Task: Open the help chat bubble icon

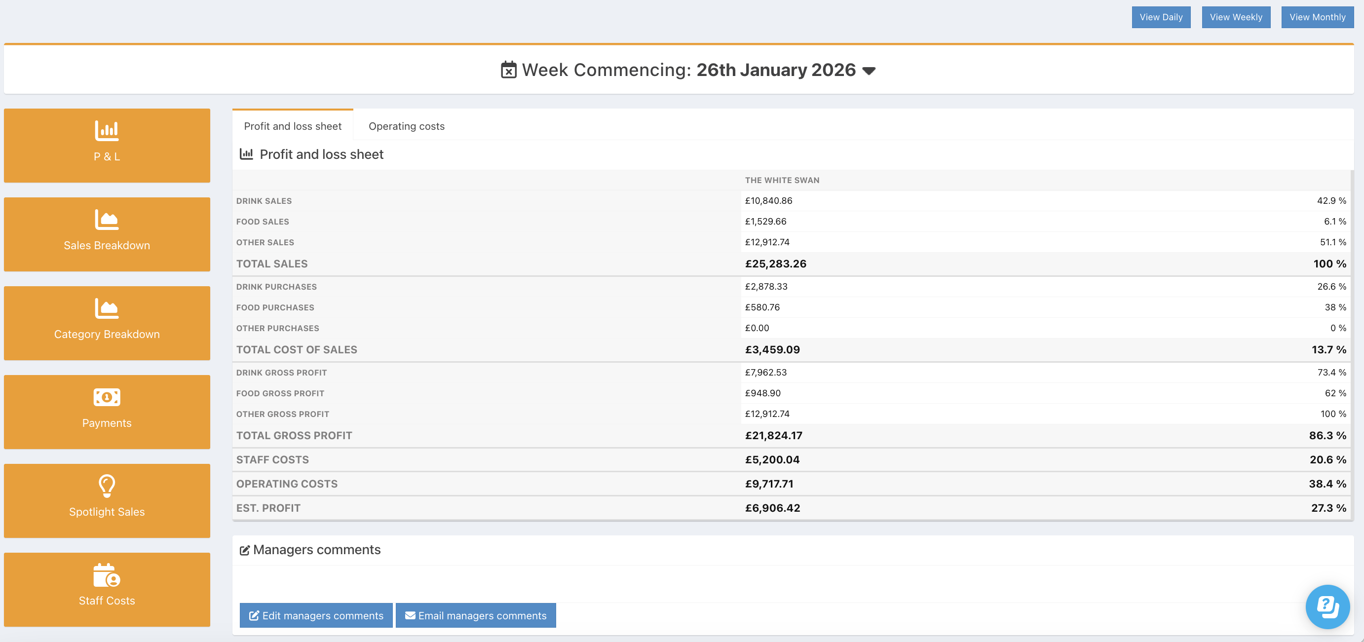Action: click(x=1327, y=606)
